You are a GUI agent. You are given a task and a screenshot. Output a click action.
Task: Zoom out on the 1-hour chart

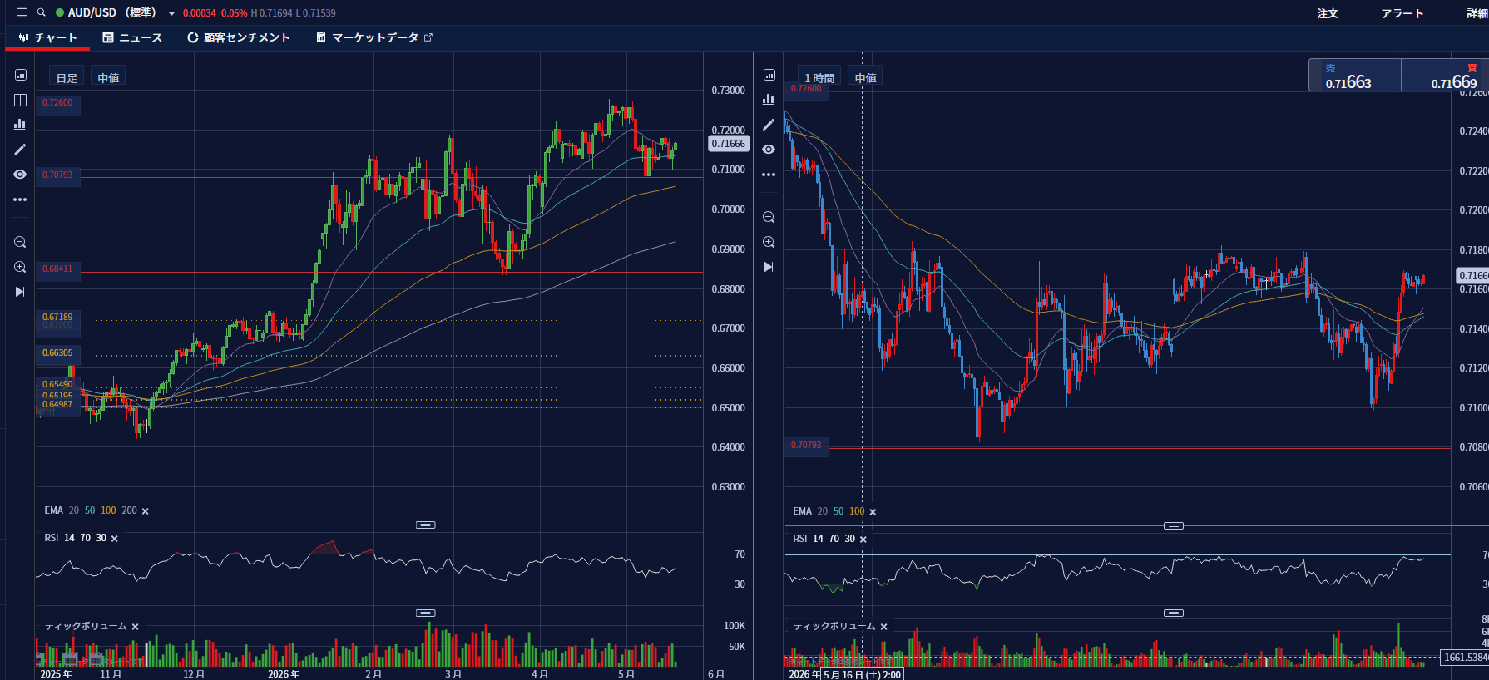click(769, 217)
